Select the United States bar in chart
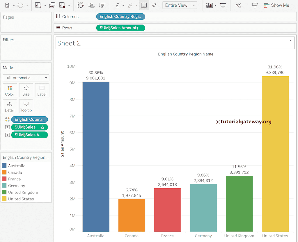 (275, 154)
